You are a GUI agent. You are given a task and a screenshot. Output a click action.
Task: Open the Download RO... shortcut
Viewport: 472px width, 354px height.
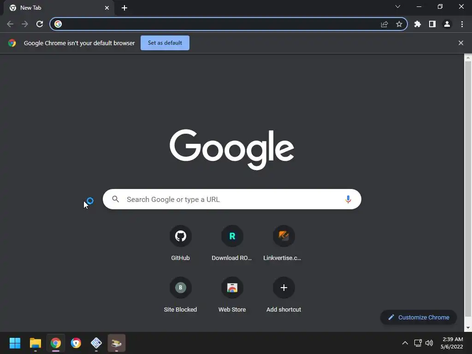pos(232,243)
